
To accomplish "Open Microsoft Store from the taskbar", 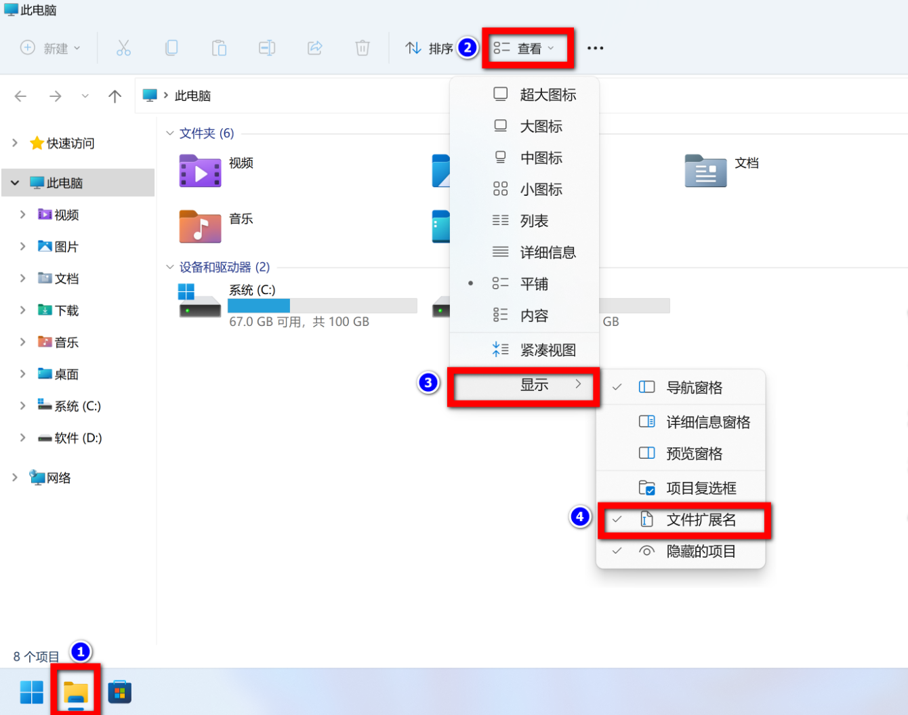I will point(119,691).
